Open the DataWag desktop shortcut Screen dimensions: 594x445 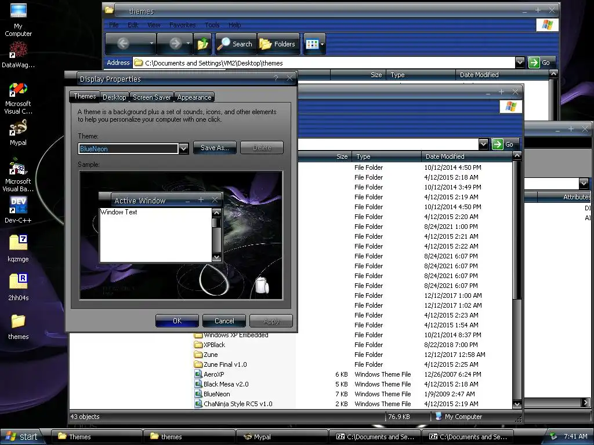pos(18,55)
